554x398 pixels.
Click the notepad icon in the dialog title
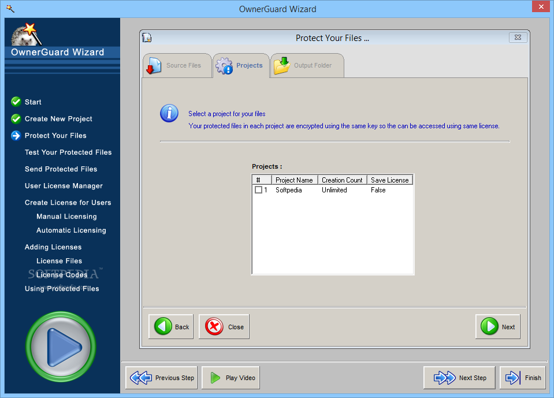147,38
